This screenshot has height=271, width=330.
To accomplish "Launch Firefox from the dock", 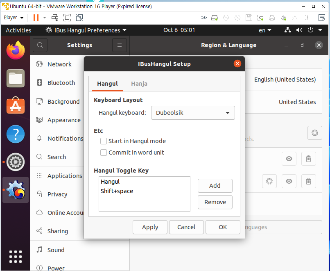I will pyautogui.click(x=16, y=50).
